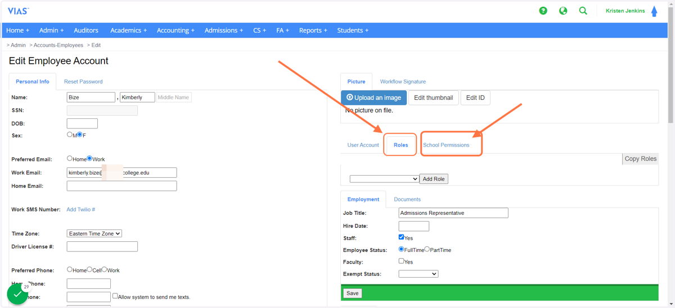The height and width of the screenshot is (308, 675).
Task: Expand the Students menu
Action: (x=353, y=30)
